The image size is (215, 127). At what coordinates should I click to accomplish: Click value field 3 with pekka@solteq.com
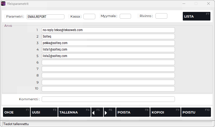(108, 43)
